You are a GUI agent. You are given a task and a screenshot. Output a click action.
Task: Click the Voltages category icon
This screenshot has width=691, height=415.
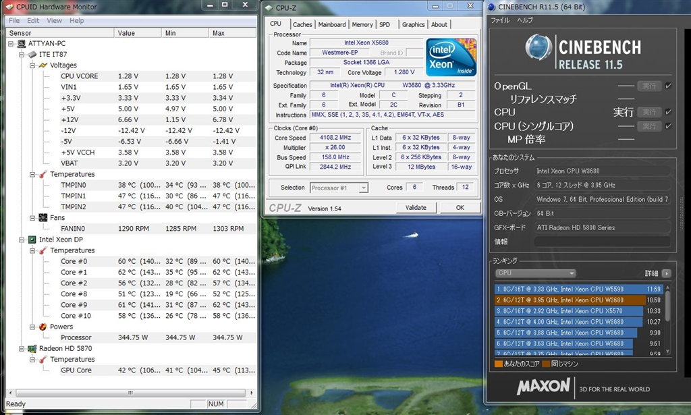click(x=43, y=65)
